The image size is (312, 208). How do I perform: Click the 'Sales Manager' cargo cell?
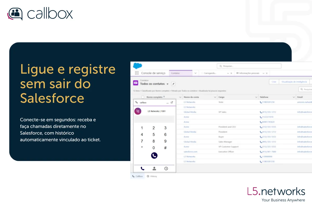225,142
